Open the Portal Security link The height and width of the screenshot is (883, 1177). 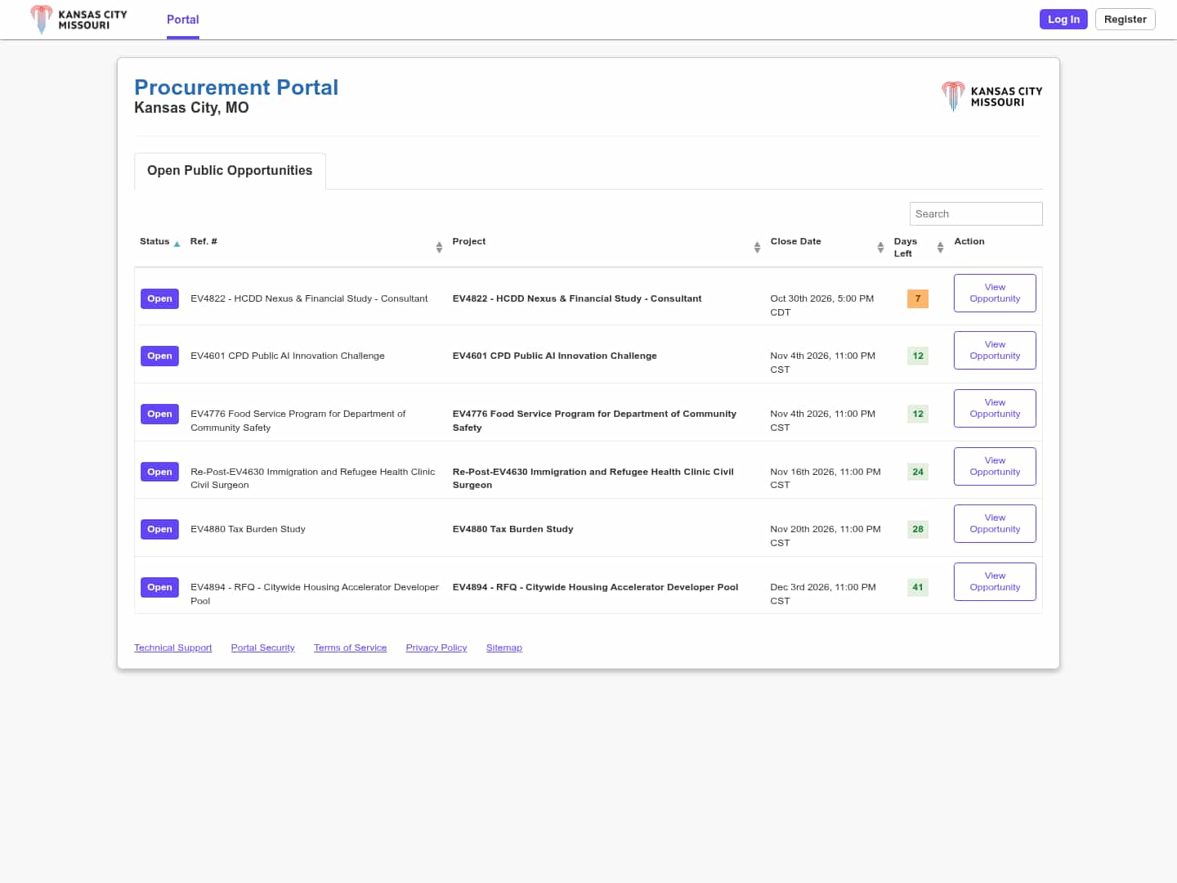[263, 648]
